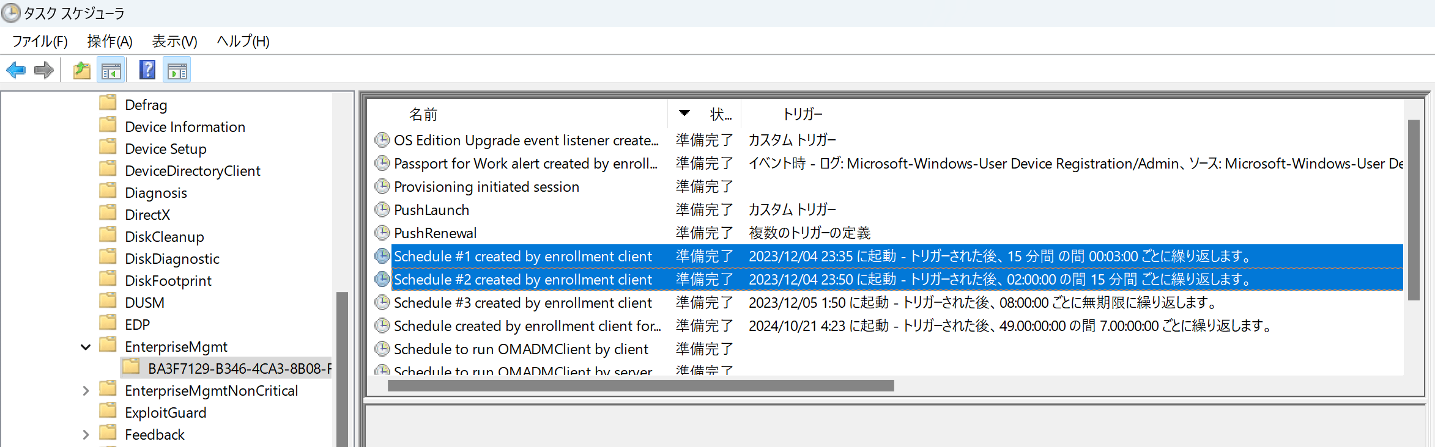Click the OS Edition Upgrade task icon
This screenshot has width=1435, height=447.
382,140
